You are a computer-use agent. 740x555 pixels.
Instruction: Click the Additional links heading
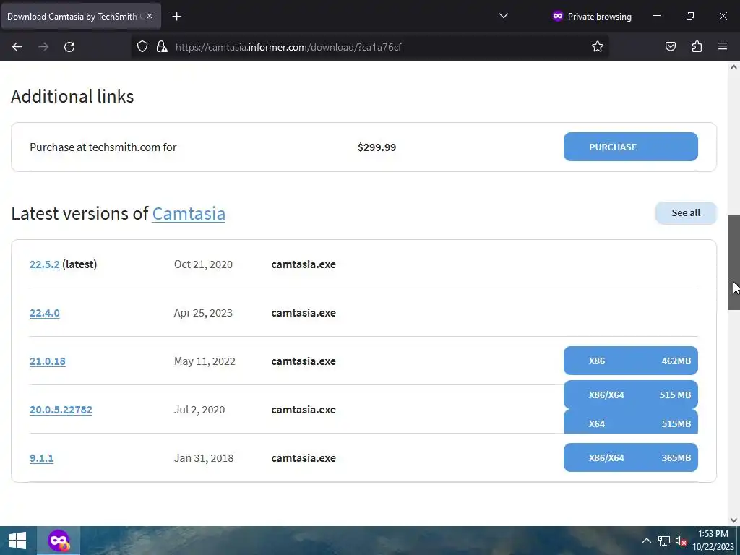[72, 96]
